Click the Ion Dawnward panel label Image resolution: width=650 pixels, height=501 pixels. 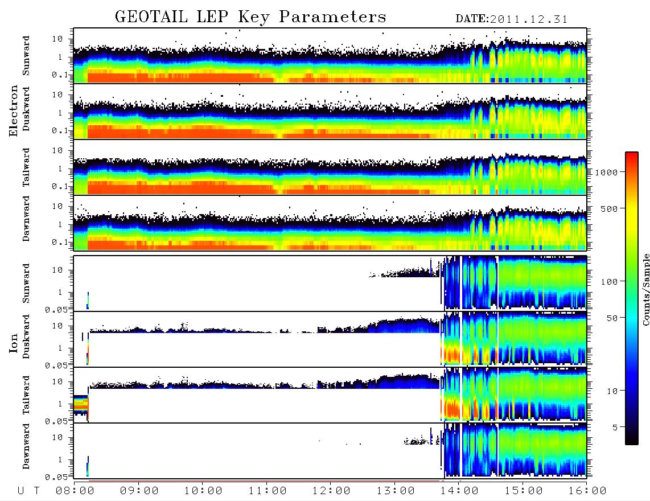26,446
